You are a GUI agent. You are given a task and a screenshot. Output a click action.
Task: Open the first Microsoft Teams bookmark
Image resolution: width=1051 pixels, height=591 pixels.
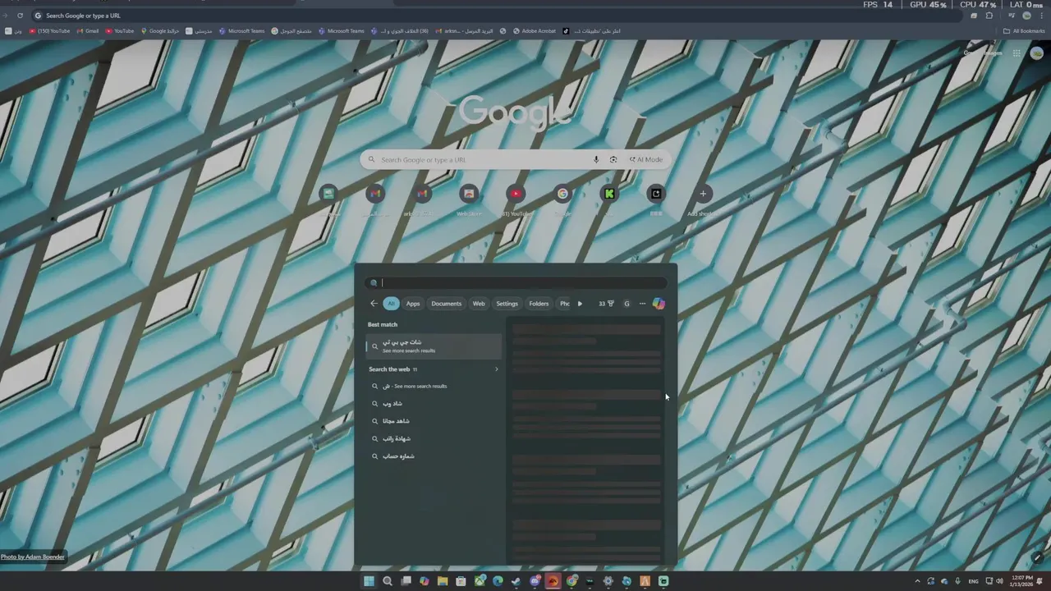pos(241,31)
